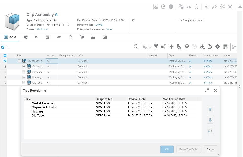Expand the Housing tree node

tap(24, 77)
